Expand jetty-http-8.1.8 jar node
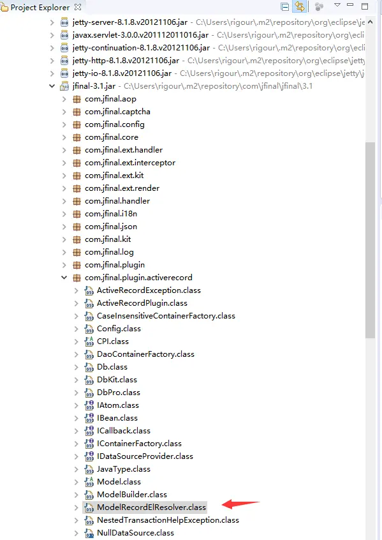 pyautogui.click(x=52, y=61)
